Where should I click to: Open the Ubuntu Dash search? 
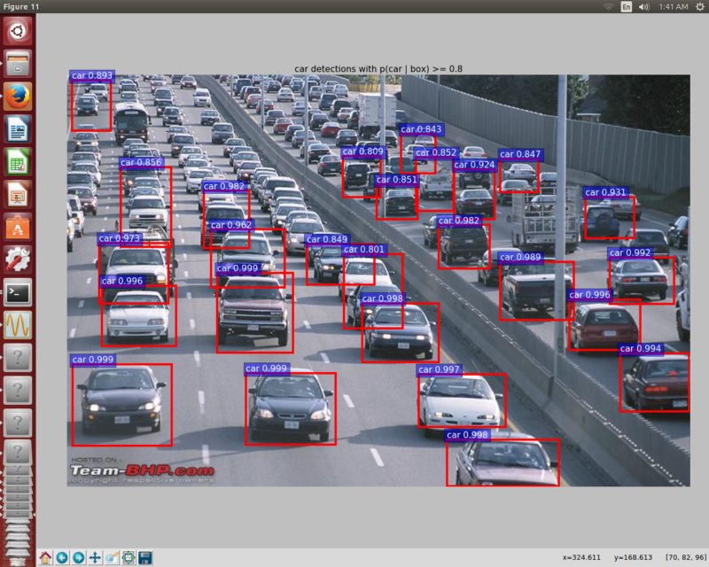(18, 31)
